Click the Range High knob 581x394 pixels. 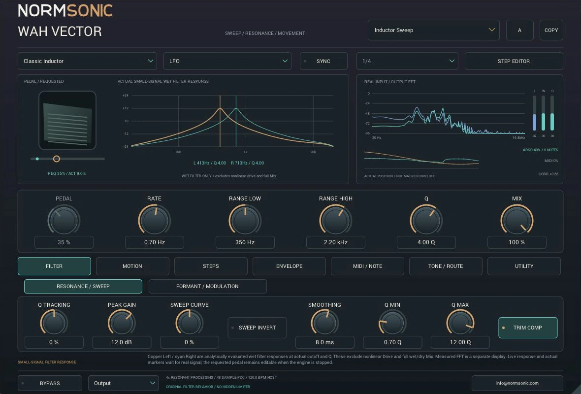pos(335,220)
